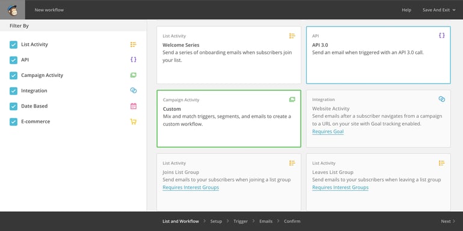Viewport: 463px width, 231px height.
Task: Click the list icon on Leaves List Group card
Action: 441,163
